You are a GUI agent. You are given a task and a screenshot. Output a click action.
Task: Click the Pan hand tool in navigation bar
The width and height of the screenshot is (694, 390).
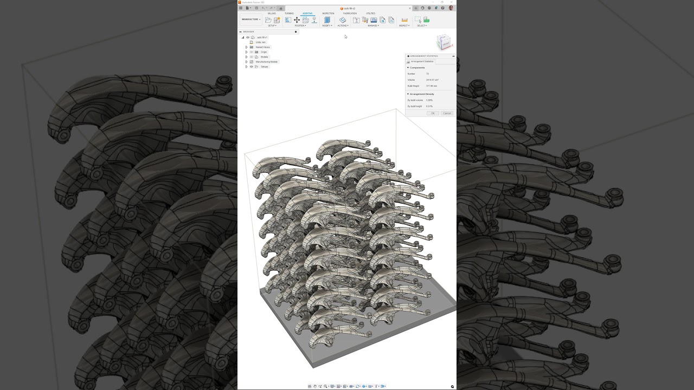coord(315,386)
